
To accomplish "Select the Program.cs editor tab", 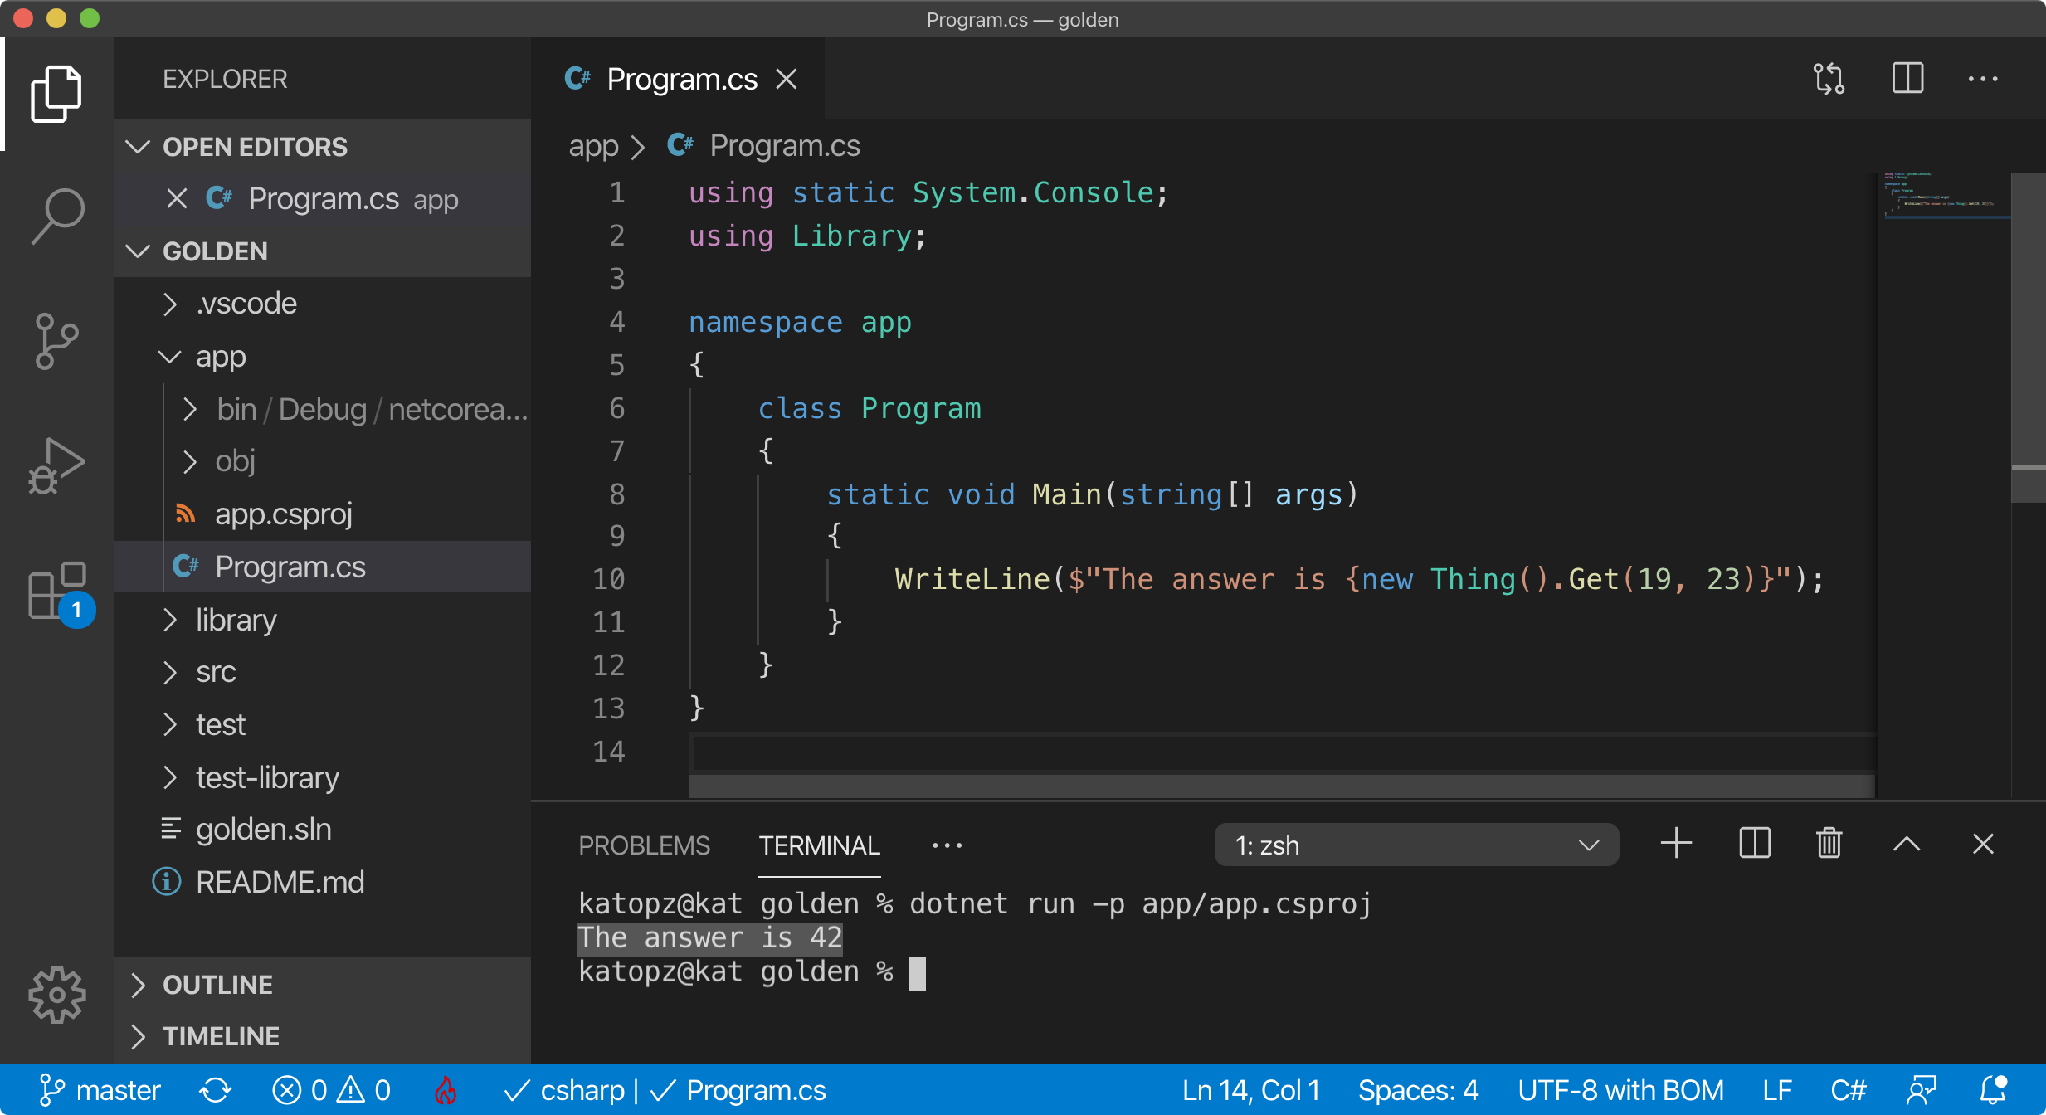I will point(681,80).
